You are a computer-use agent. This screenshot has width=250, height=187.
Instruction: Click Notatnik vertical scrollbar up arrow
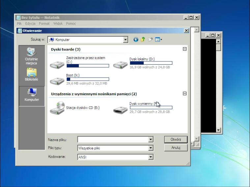point(197,30)
